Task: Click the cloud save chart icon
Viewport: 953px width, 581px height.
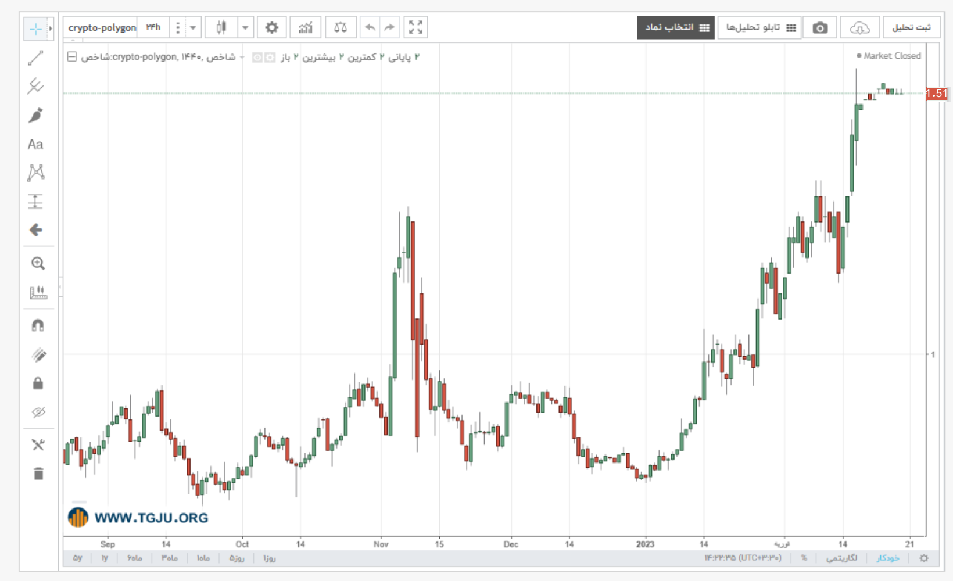Action: click(859, 28)
